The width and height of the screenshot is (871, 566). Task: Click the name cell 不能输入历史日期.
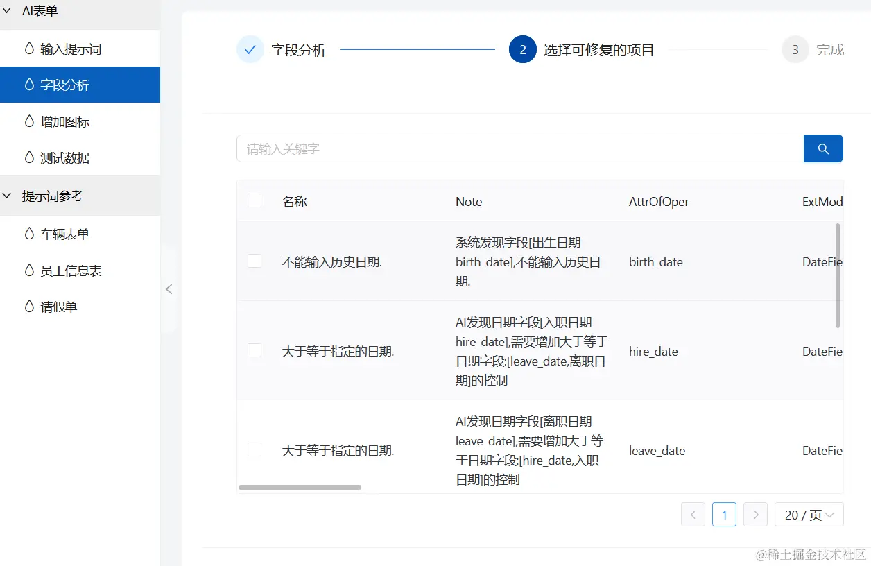(x=331, y=262)
